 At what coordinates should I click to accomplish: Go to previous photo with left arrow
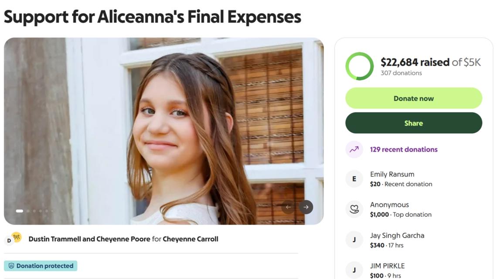pyautogui.click(x=288, y=207)
